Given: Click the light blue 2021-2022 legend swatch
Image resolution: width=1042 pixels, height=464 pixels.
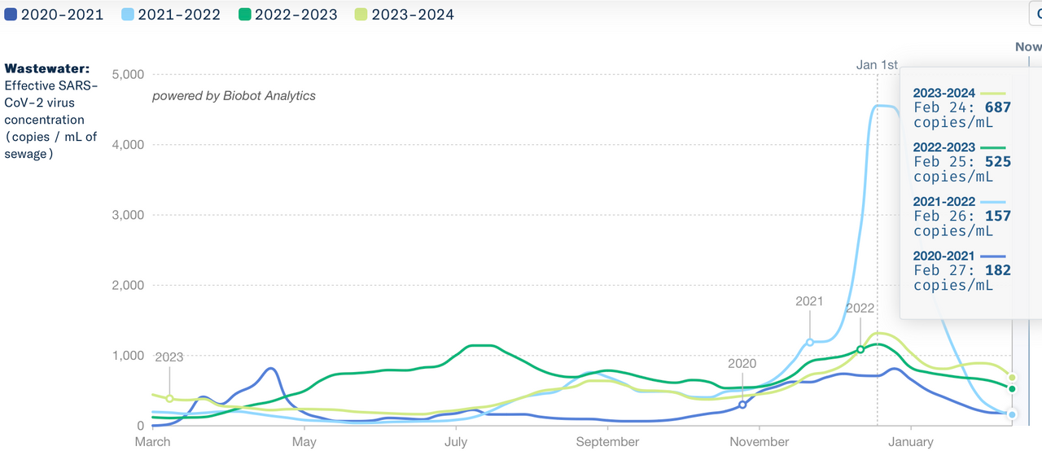Looking at the screenshot, I should point(128,15).
